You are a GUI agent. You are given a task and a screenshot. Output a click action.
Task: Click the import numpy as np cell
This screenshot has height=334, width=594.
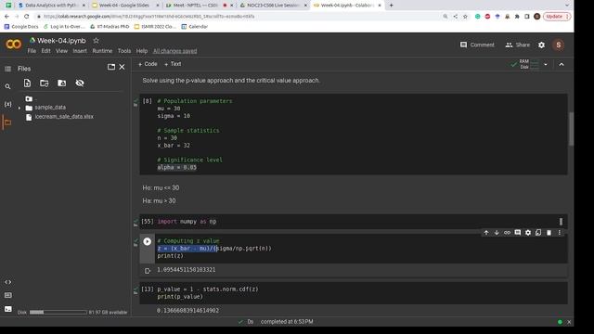coord(354,222)
